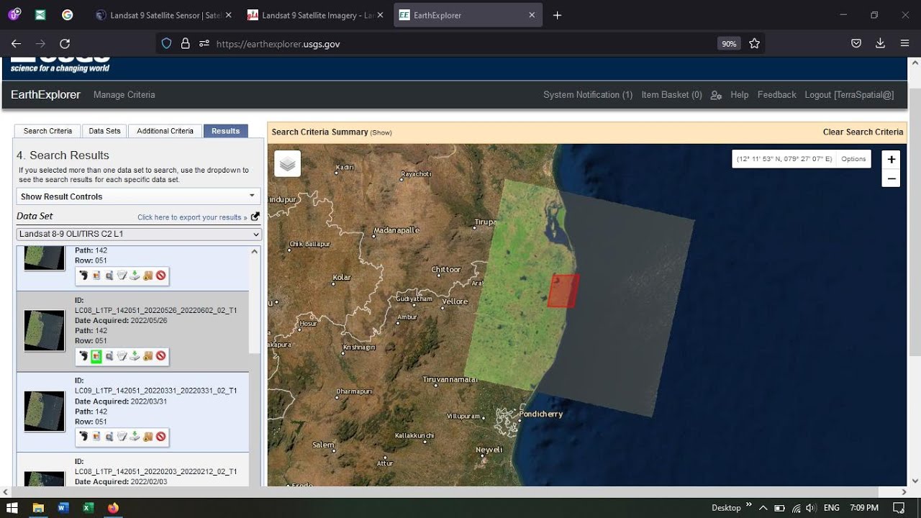Image resolution: width=921 pixels, height=518 pixels.
Task: Expand hidden system tray icons
Action: [x=763, y=508]
